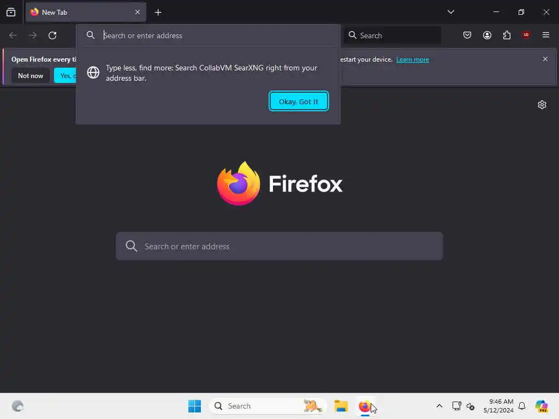Viewport: 559px width, 419px height.
Task: Click magnifier icon in address bar
Action: pyautogui.click(x=91, y=35)
